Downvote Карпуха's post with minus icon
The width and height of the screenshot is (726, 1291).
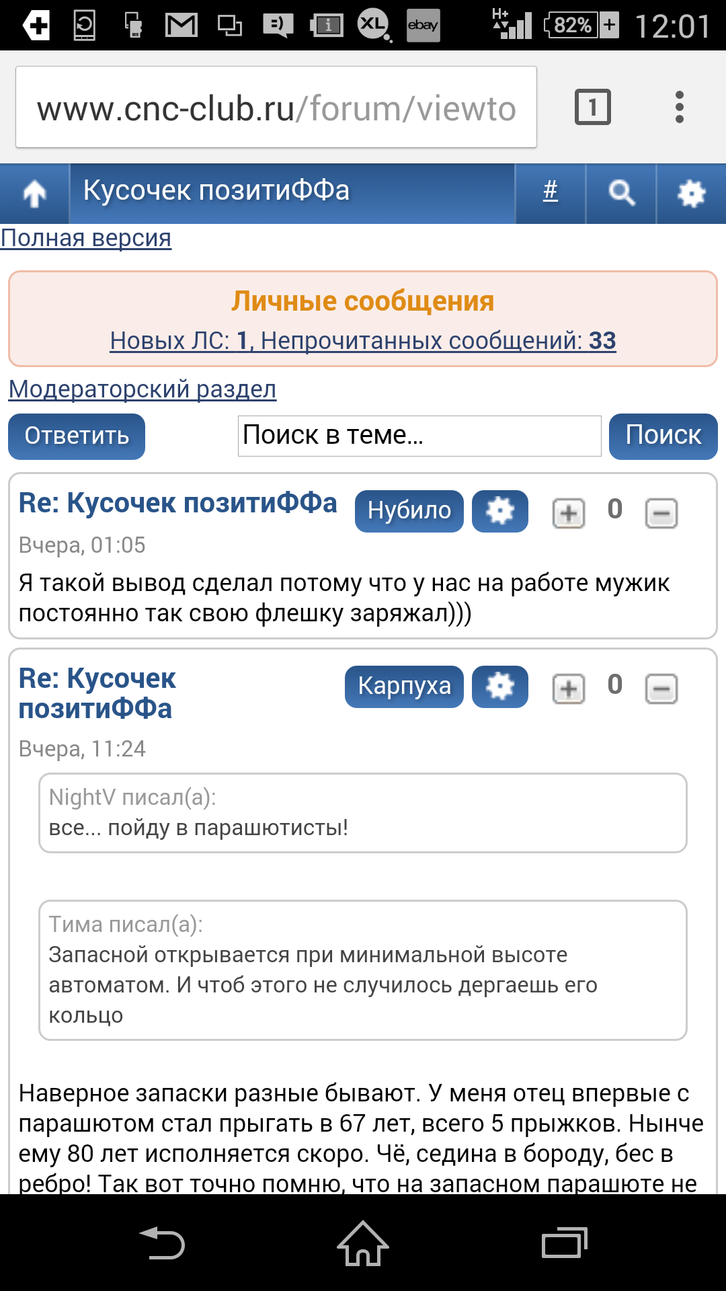[x=661, y=689]
